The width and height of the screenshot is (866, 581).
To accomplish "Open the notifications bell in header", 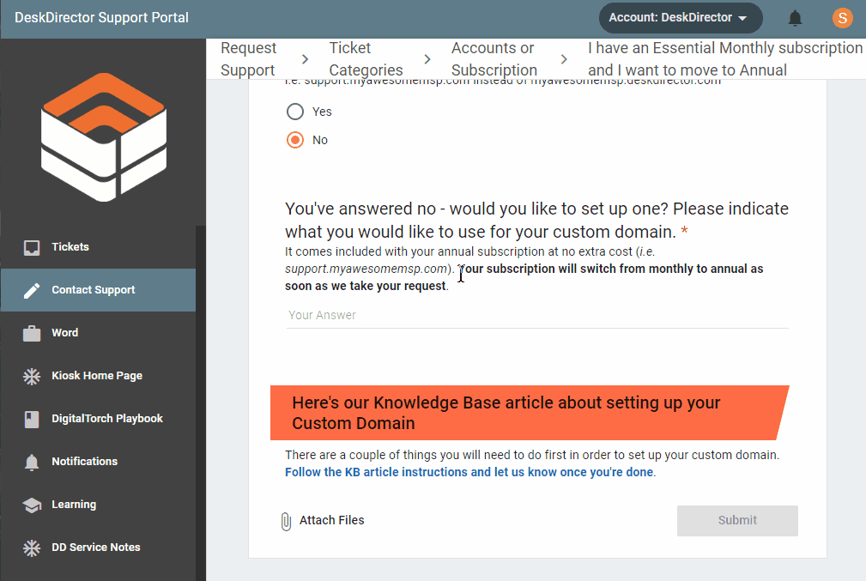I will point(795,18).
